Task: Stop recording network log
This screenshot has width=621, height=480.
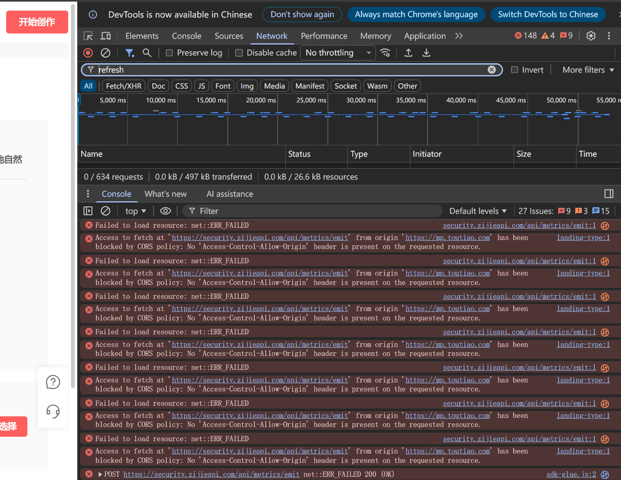Action: [88, 53]
